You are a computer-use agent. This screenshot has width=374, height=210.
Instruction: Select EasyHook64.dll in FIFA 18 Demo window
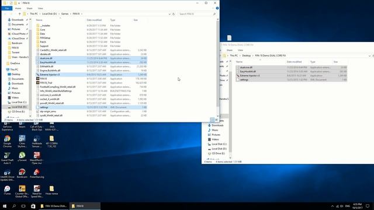click(x=291, y=71)
